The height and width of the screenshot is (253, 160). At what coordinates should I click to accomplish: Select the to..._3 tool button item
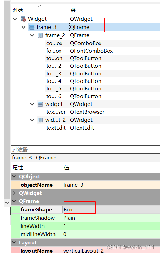click(x=54, y=74)
